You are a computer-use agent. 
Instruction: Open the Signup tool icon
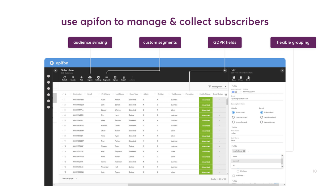pyautogui.click(x=115, y=77)
